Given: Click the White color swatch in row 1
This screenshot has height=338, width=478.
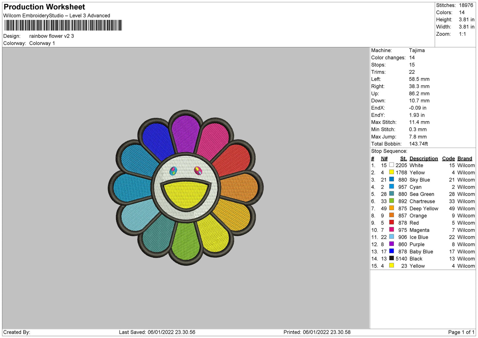Looking at the screenshot, I should point(391,165).
